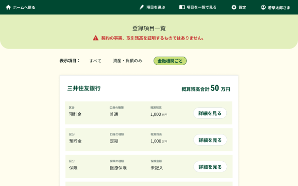Click the pencil icon beside 項目を選ぶ

[141, 8]
